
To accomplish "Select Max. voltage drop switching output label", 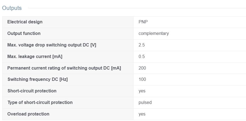I will coord(52,45).
